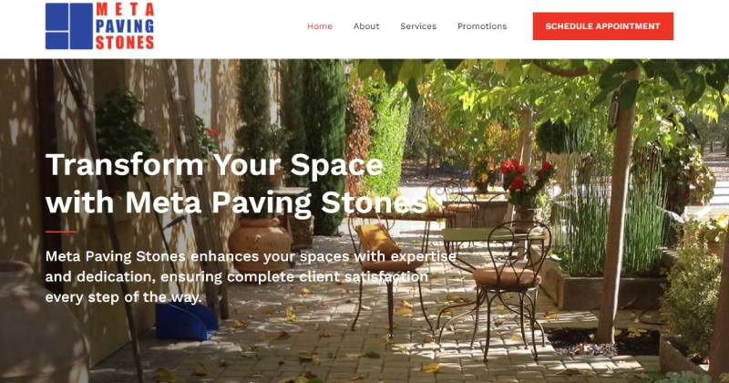The width and height of the screenshot is (729, 383).
Task: View the Promotions page
Action: [482, 26]
